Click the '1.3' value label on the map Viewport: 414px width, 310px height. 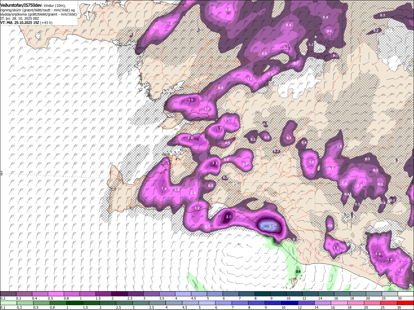click(336, 248)
